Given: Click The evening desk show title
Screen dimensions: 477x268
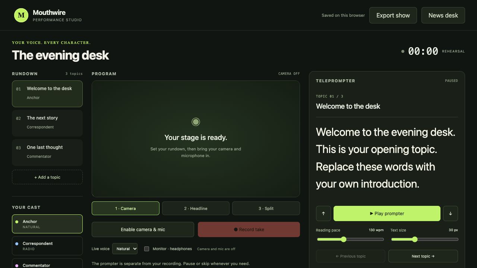Looking at the screenshot, I should point(60,55).
